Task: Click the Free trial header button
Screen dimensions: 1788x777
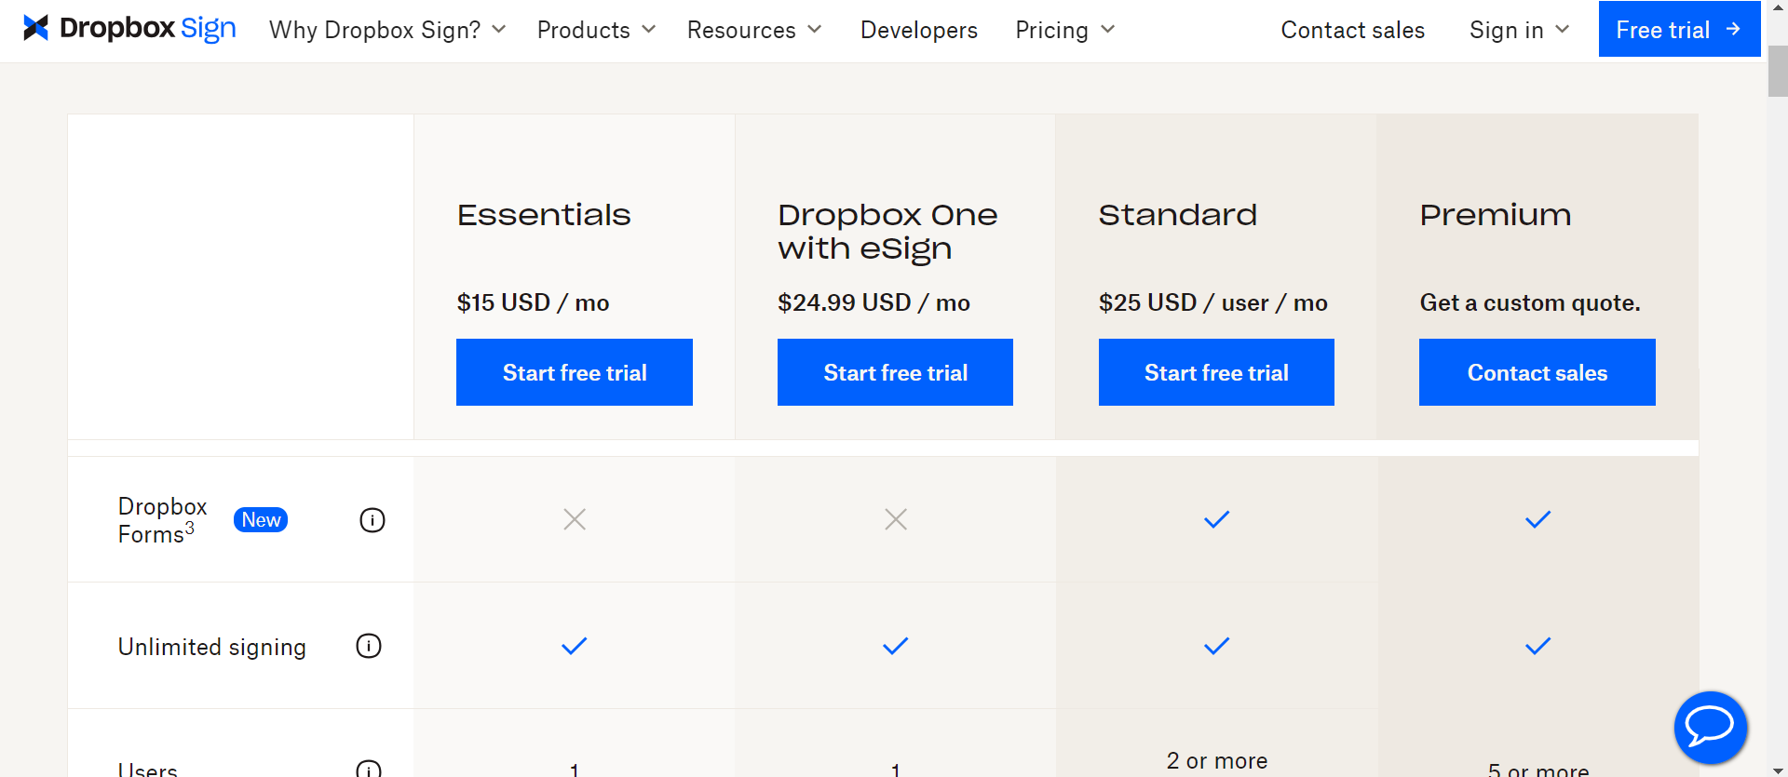Action: click(x=1679, y=29)
